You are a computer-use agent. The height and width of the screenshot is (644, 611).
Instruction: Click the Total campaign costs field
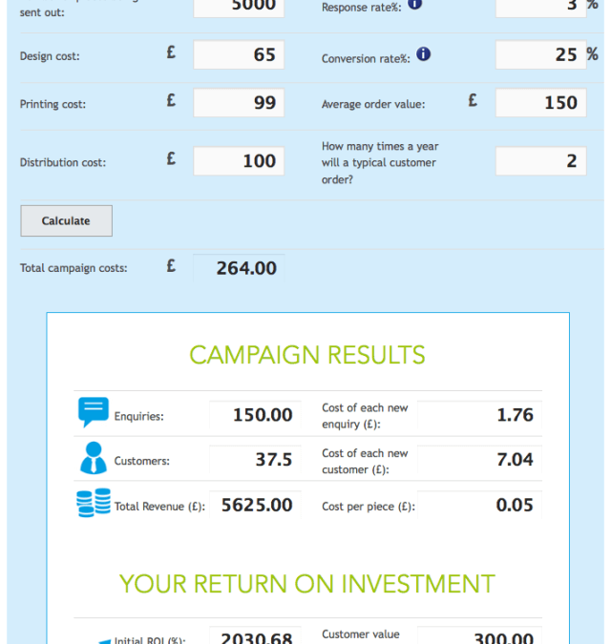(x=239, y=268)
